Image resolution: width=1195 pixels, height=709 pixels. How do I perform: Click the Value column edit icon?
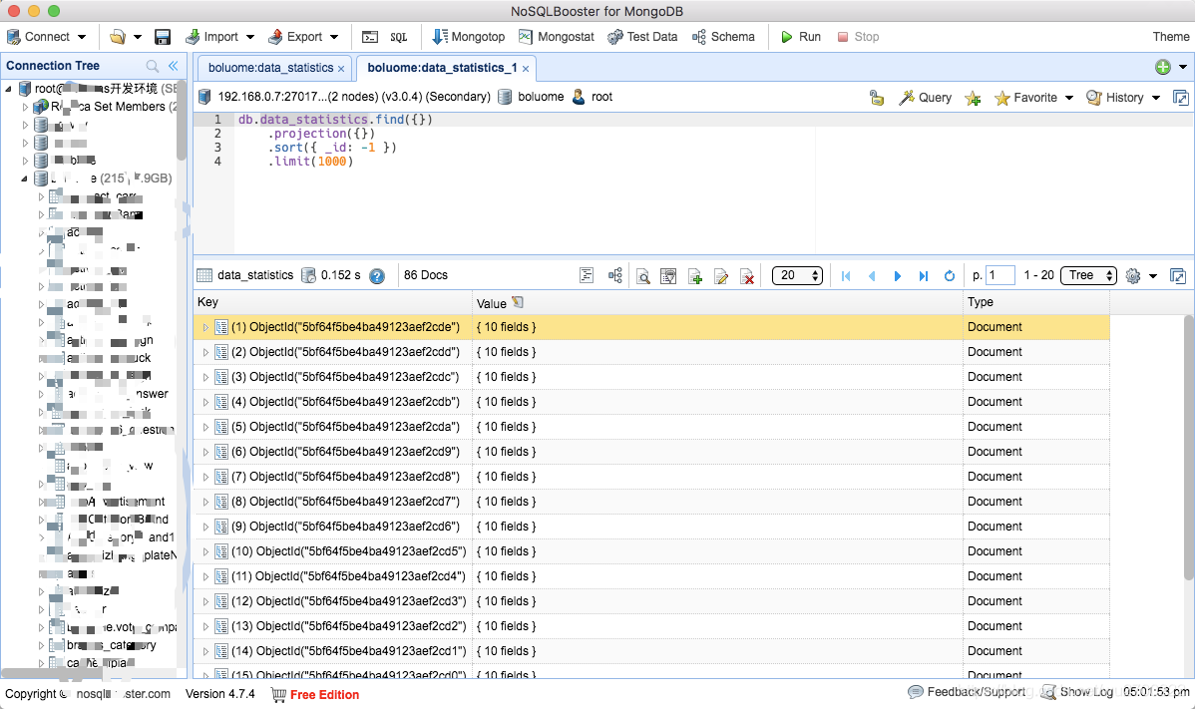tap(519, 302)
